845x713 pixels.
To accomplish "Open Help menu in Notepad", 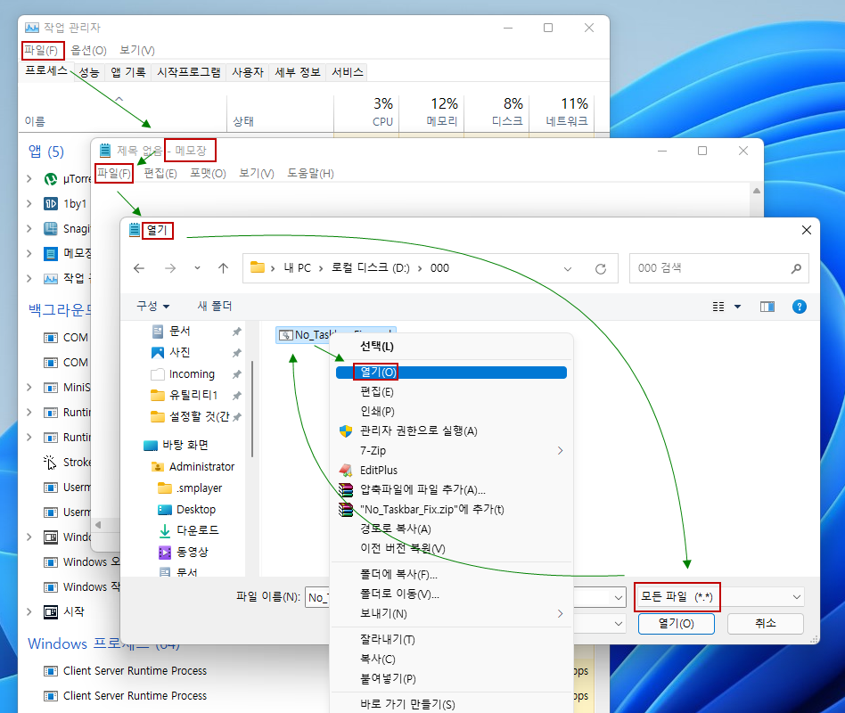I will [x=310, y=174].
